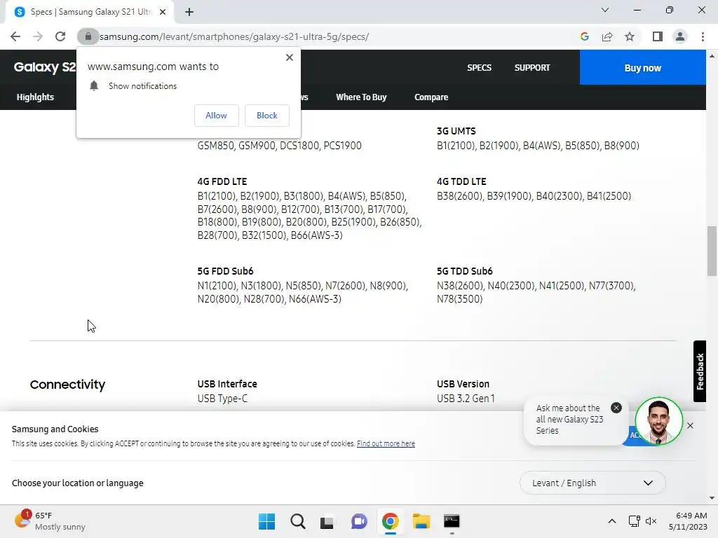
Task: Dismiss the chat assistant widget
Action: tap(690, 425)
